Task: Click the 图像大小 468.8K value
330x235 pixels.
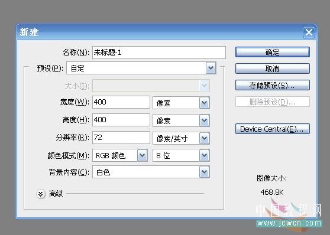Action: coord(272,192)
